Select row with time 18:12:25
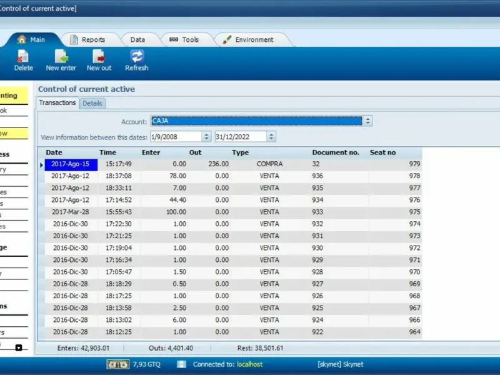This screenshot has height=375, width=500. tap(118, 332)
